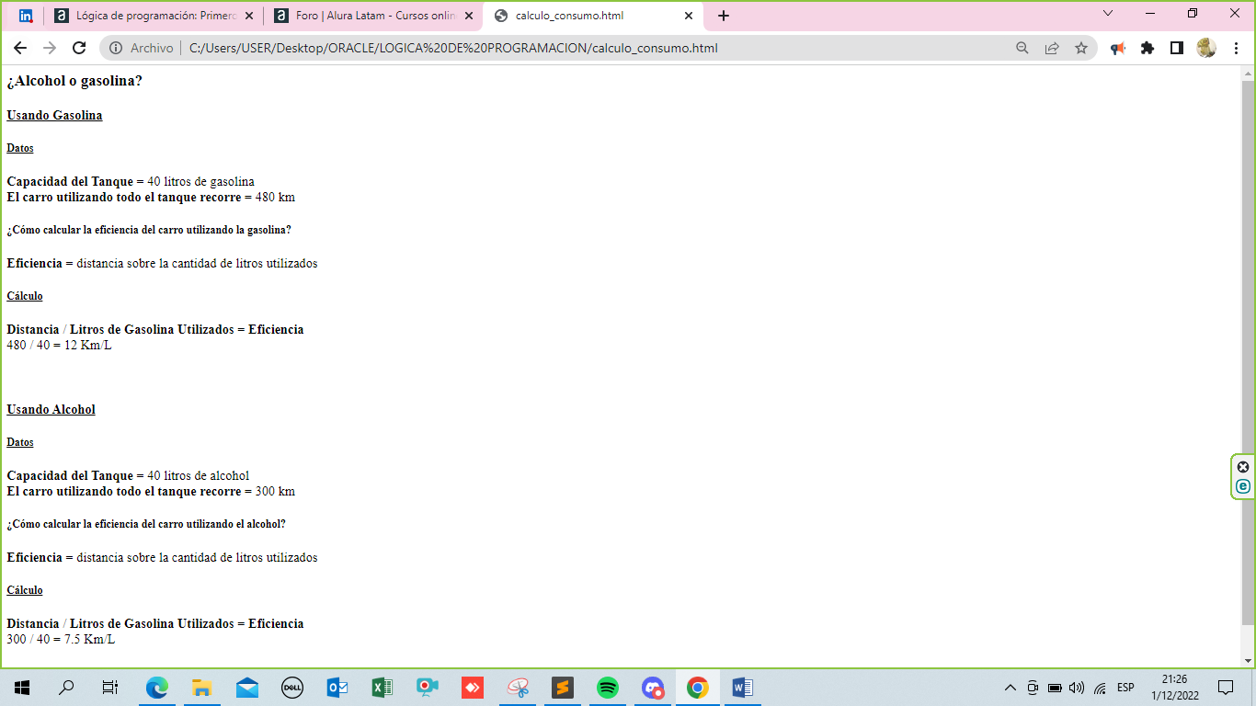1256x706 pixels.
Task: Click the 'Usando Alcohol' subheading
Action: pos(51,409)
